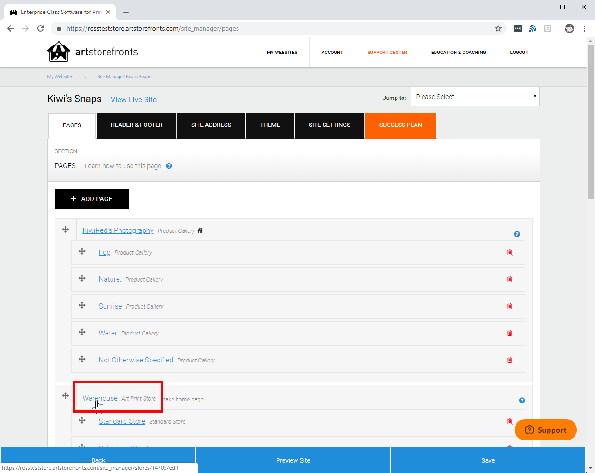
Task: Delete the Nature page with trash icon
Action: 509,279
